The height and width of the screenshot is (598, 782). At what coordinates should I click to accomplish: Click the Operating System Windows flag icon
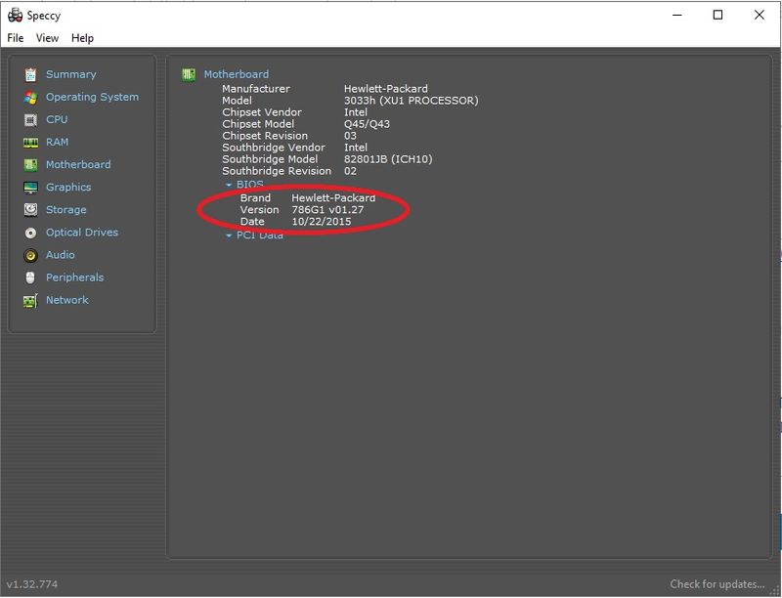[30, 97]
